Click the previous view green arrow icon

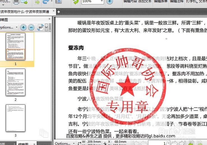point(191,143)
